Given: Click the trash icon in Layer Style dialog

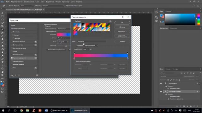Looking at the screenshot, I should (x=37, y=75).
